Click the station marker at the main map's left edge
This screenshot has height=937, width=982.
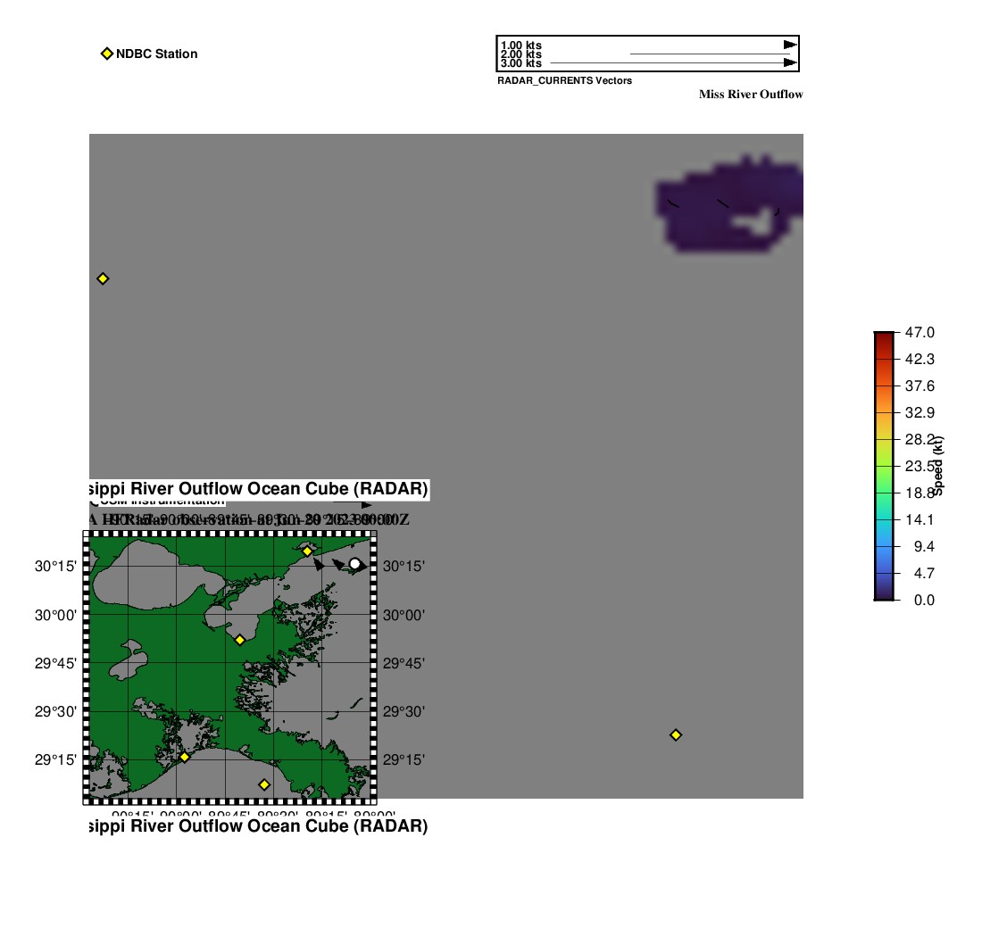pyautogui.click(x=103, y=278)
